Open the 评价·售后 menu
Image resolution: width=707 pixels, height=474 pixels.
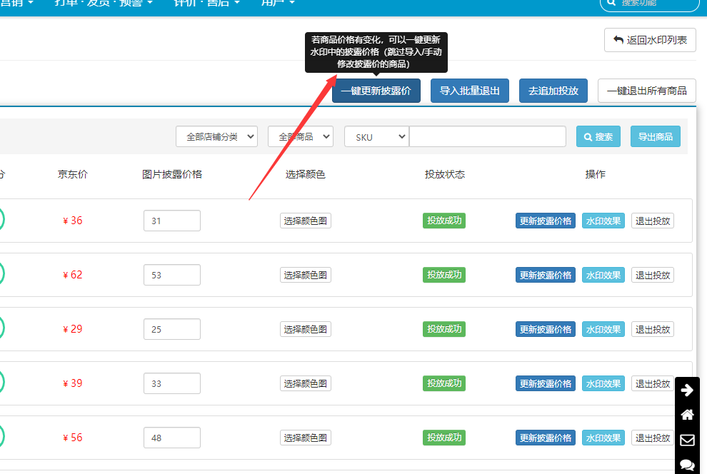206,4
